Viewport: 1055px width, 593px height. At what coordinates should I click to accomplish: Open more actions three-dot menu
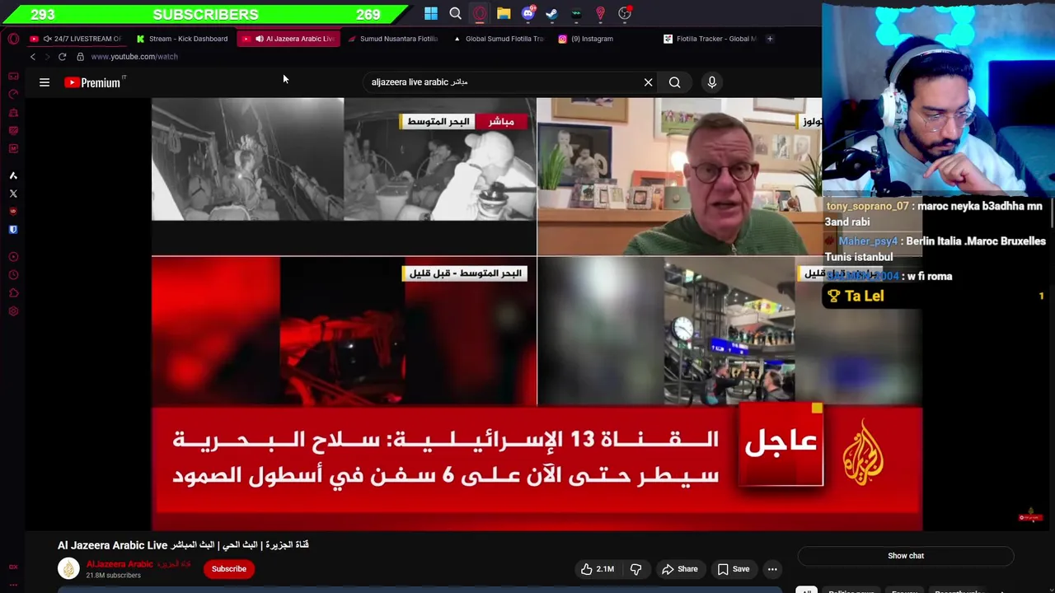click(772, 569)
